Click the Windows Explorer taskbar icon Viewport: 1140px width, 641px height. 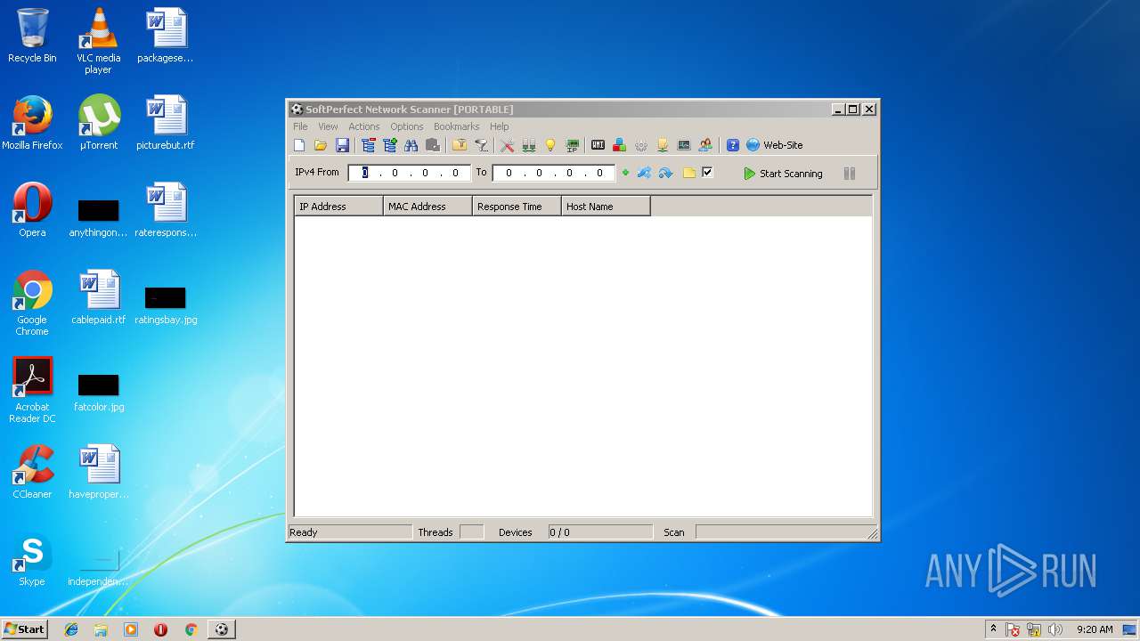click(x=101, y=629)
